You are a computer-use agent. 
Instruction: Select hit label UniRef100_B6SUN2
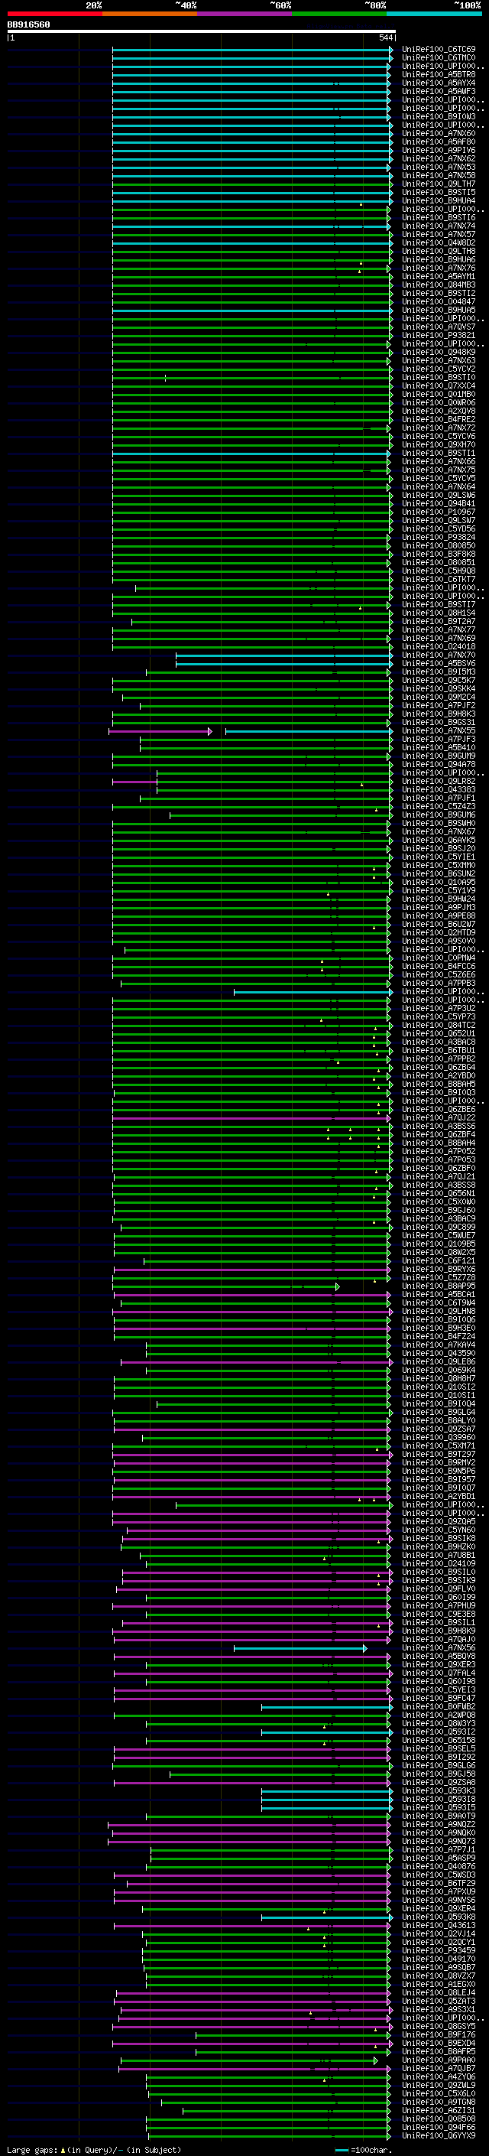(439, 873)
